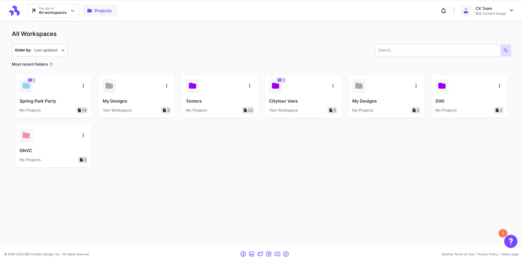The width and height of the screenshot is (522, 261).
Task: Open the Citytour Vans title
Action: [283, 101]
